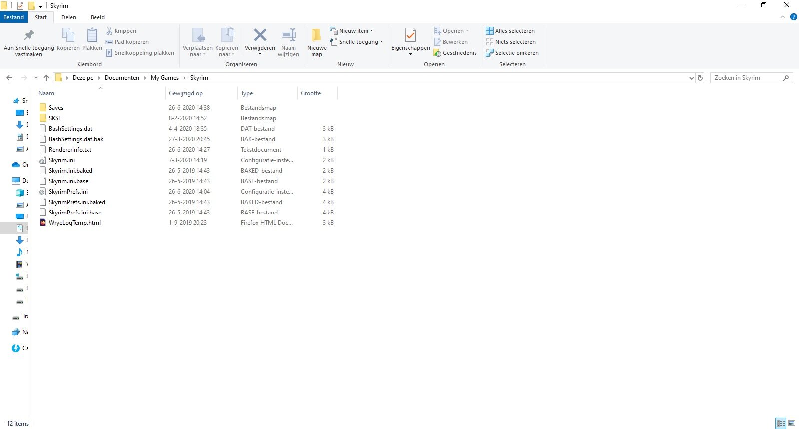Switch to the Beeld tab
This screenshot has width=799, height=429.
(x=98, y=17)
